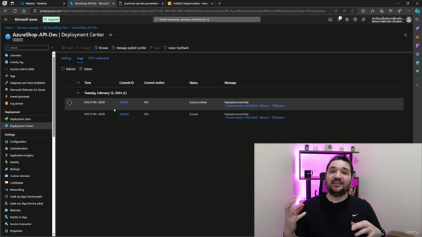Screen dimensions: 422x237
Task: Click the Delete button in the logs
Action: [x=86, y=69]
